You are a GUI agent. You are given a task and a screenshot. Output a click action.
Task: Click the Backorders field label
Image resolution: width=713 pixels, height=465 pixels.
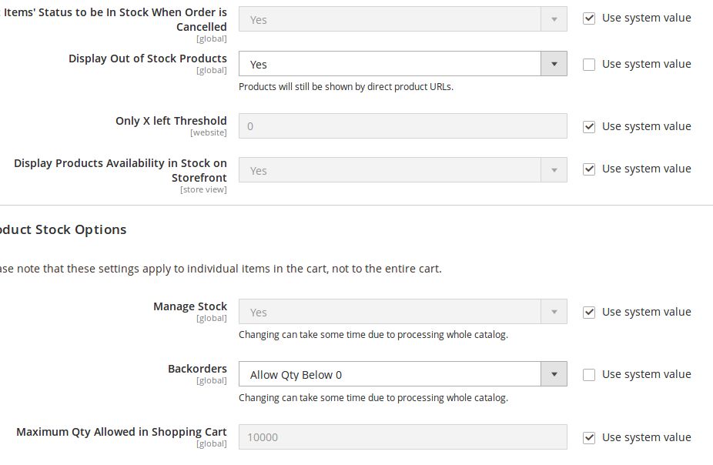197,369
